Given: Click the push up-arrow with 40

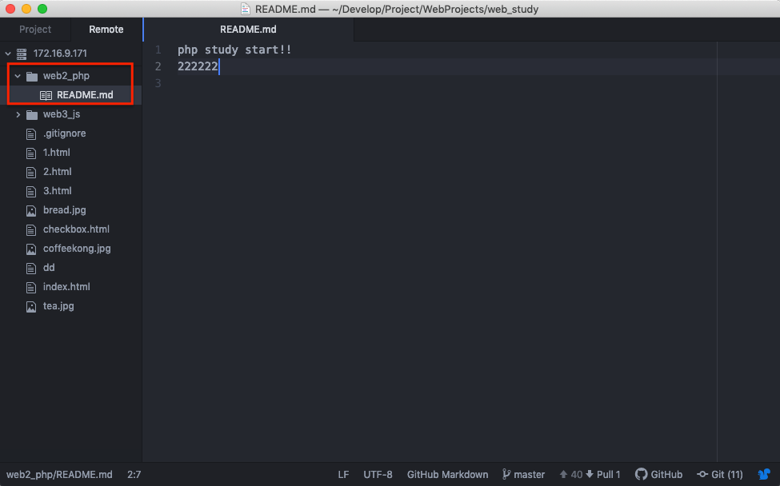Looking at the screenshot, I should pos(571,475).
